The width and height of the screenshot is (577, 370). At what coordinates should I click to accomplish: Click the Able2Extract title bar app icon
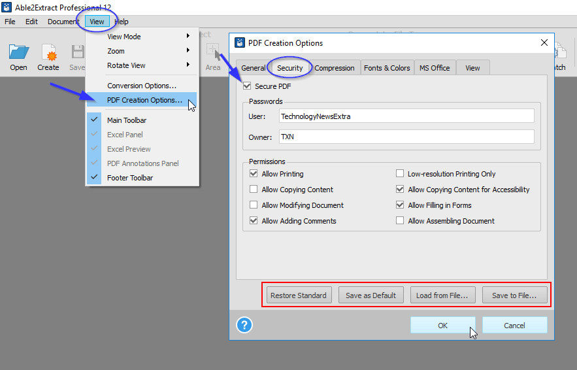(7, 7)
